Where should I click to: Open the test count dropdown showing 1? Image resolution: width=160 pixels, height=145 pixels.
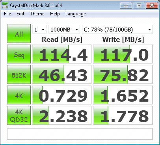point(39,30)
